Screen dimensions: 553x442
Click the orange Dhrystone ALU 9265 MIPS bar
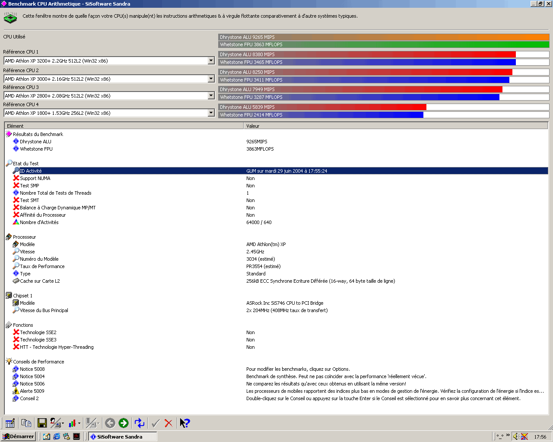[x=384, y=37]
